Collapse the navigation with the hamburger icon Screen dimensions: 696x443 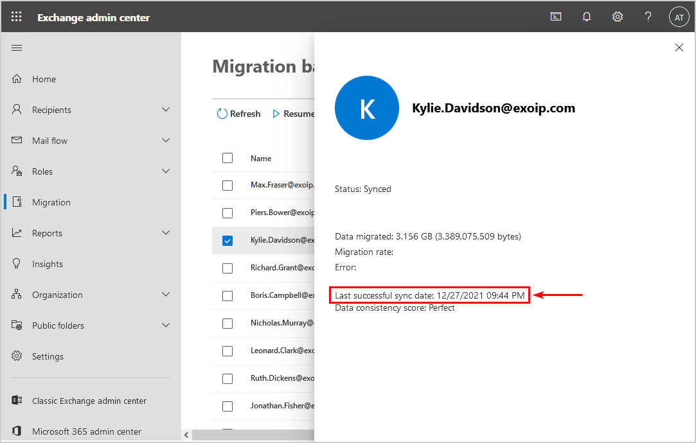tap(17, 47)
